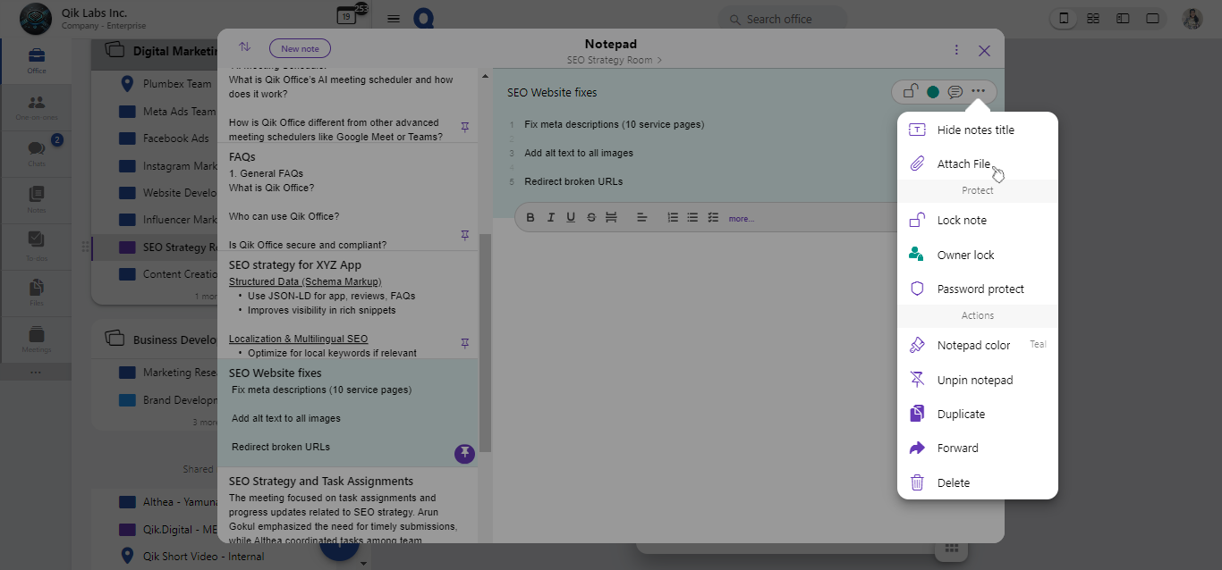Open the note's three-dot options menu
This screenshot has width=1222, height=570.
(x=979, y=92)
